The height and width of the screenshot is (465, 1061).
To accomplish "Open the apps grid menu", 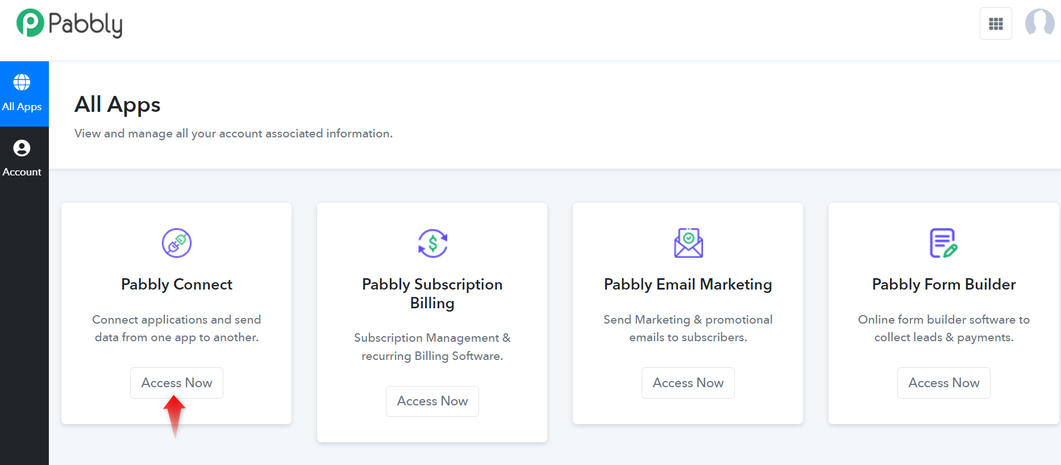I will 996,24.
